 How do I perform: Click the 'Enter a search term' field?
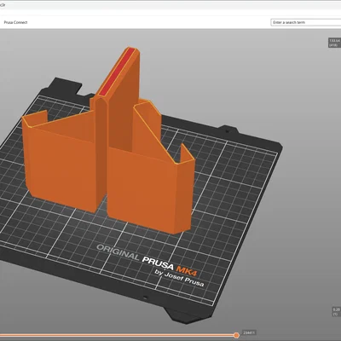(306, 22)
